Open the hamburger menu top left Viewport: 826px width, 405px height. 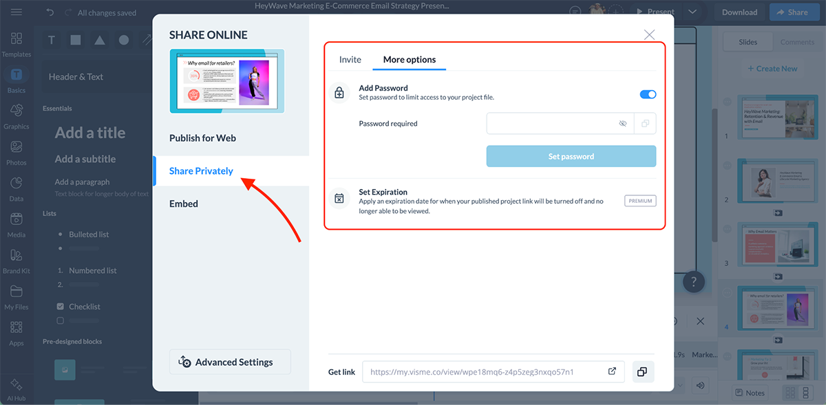pos(17,12)
